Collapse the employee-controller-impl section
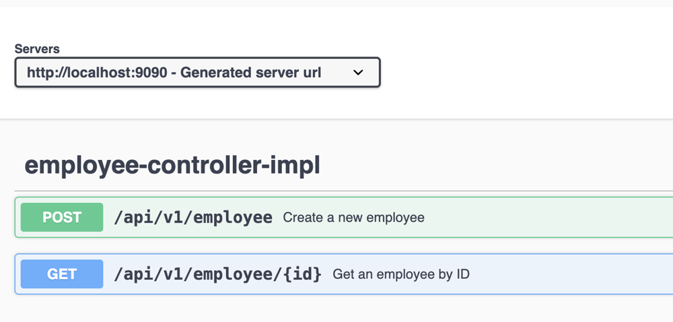673x322 pixels. (172, 165)
